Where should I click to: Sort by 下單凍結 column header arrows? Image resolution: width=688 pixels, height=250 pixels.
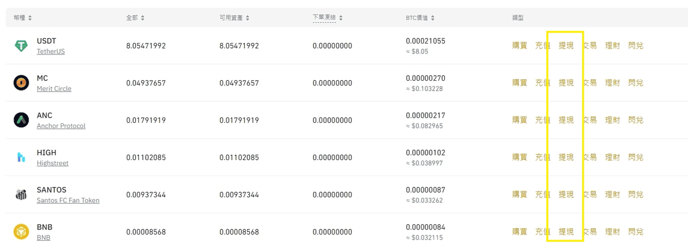tap(341, 18)
